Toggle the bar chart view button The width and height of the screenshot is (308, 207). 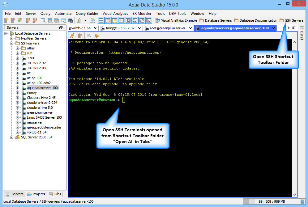tap(149, 20)
